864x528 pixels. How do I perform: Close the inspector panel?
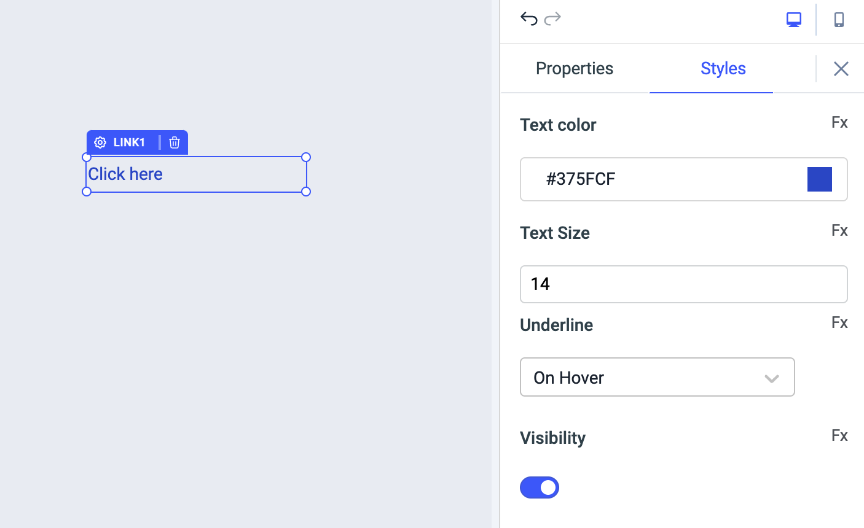tap(841, 69)
